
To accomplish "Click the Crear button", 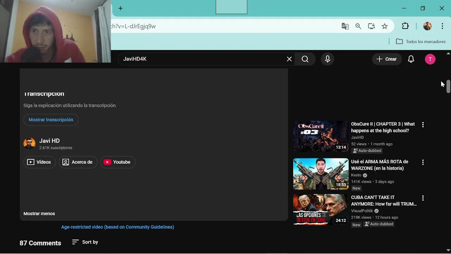I will pos(387,59).
